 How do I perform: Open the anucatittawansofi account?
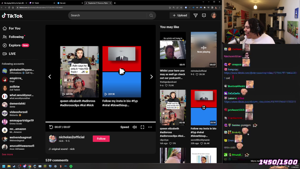(18, 147)
